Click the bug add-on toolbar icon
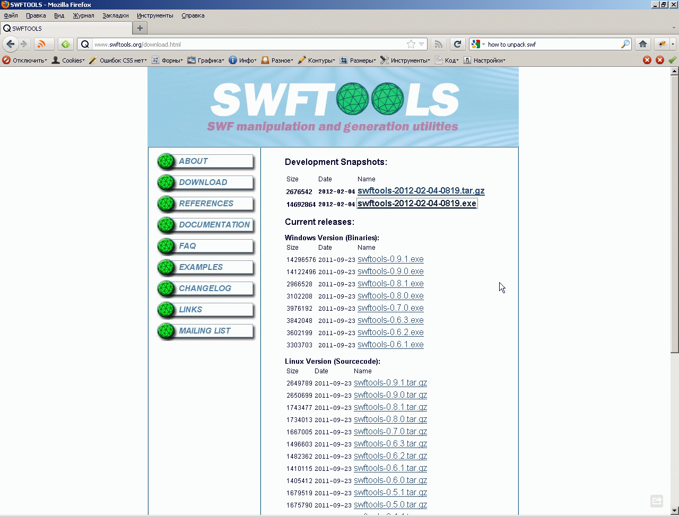 point(662,44)
